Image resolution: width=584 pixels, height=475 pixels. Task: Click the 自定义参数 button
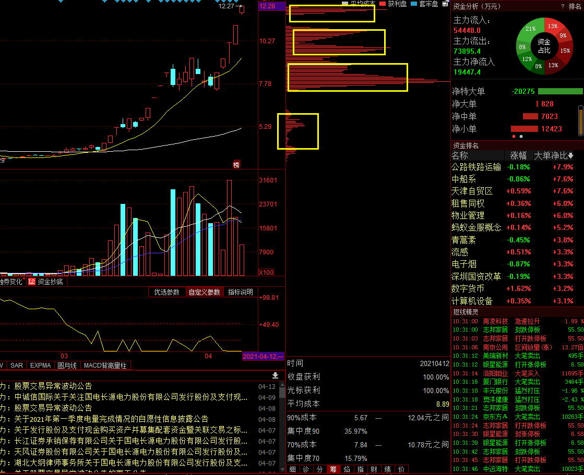(x=204, y=292)
